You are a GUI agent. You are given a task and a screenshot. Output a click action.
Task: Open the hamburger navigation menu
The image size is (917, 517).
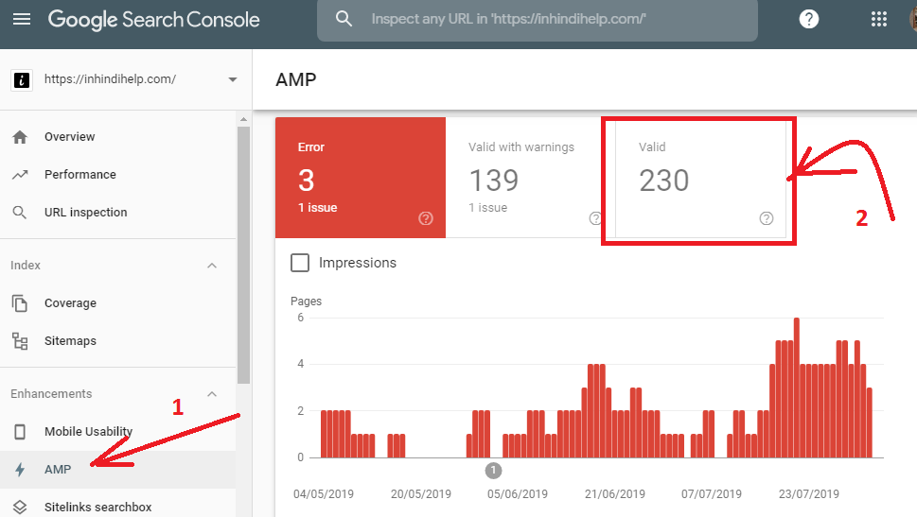tap(22, 19)
